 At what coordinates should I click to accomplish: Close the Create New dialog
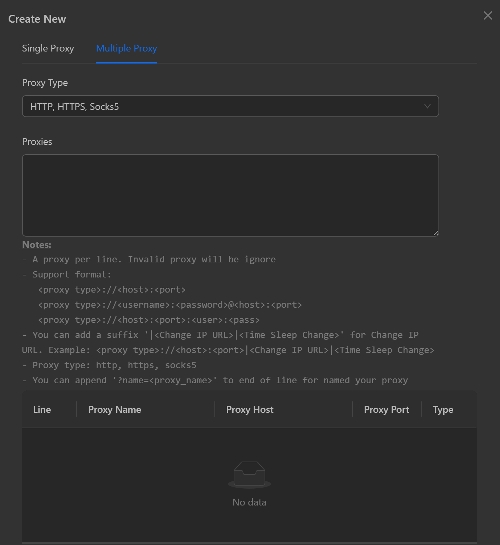click(x=488, y=15)
